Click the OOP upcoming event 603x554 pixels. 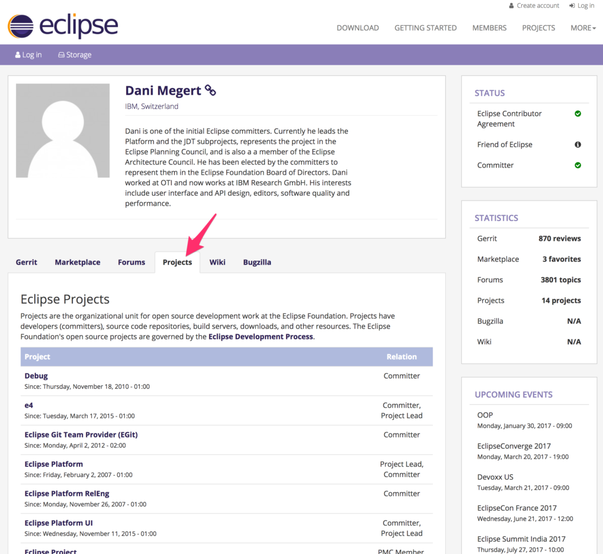pos(485,415)
